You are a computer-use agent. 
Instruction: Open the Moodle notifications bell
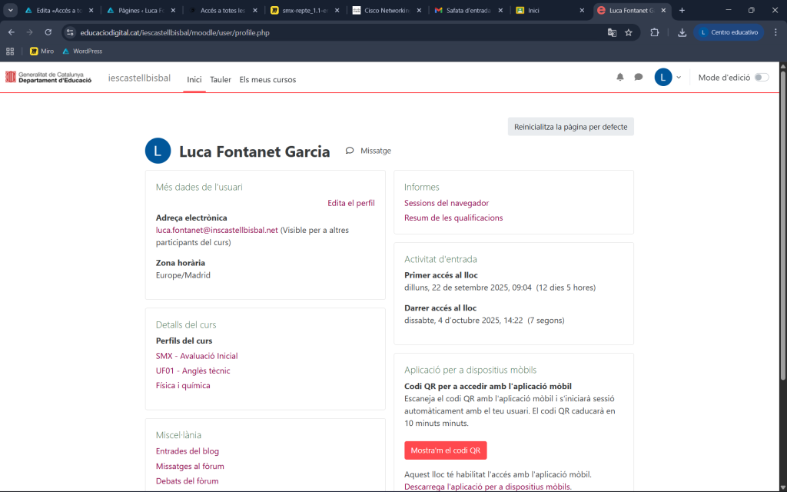coord(620,78)
